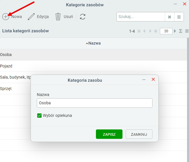Click the Nowa label in toolbar
This screenshot has width=189, height=162.
pos(17,17)
